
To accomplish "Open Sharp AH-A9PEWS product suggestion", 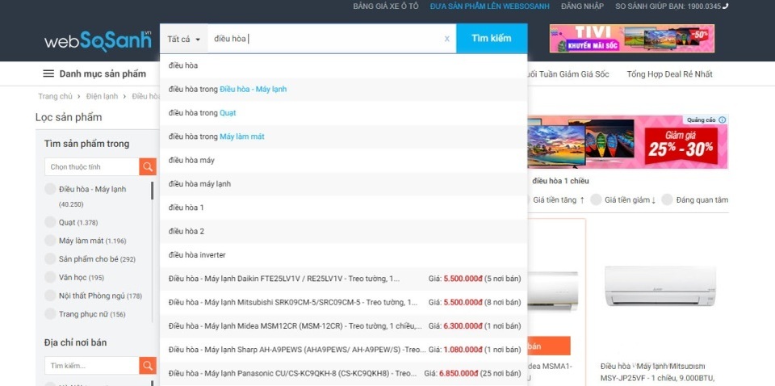I will [x=344, y=350].
